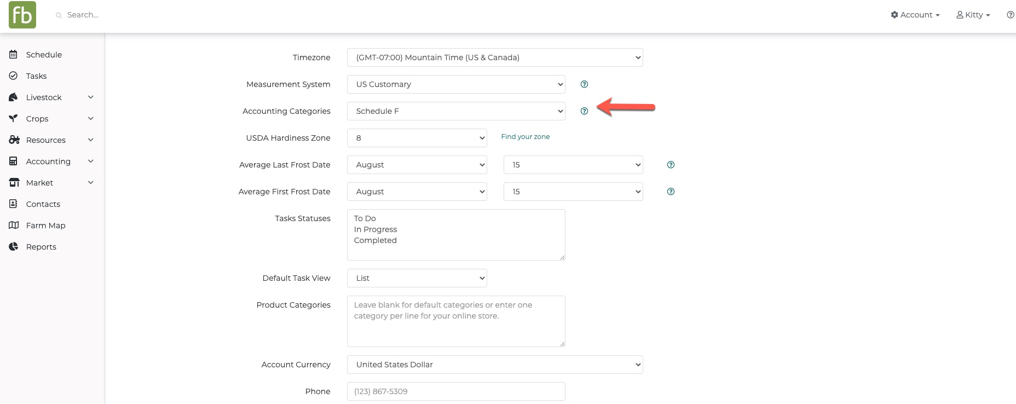Open the Account Currency dropdown
The height and width of the screenshot is (404, 1016).
click(495, 365)
